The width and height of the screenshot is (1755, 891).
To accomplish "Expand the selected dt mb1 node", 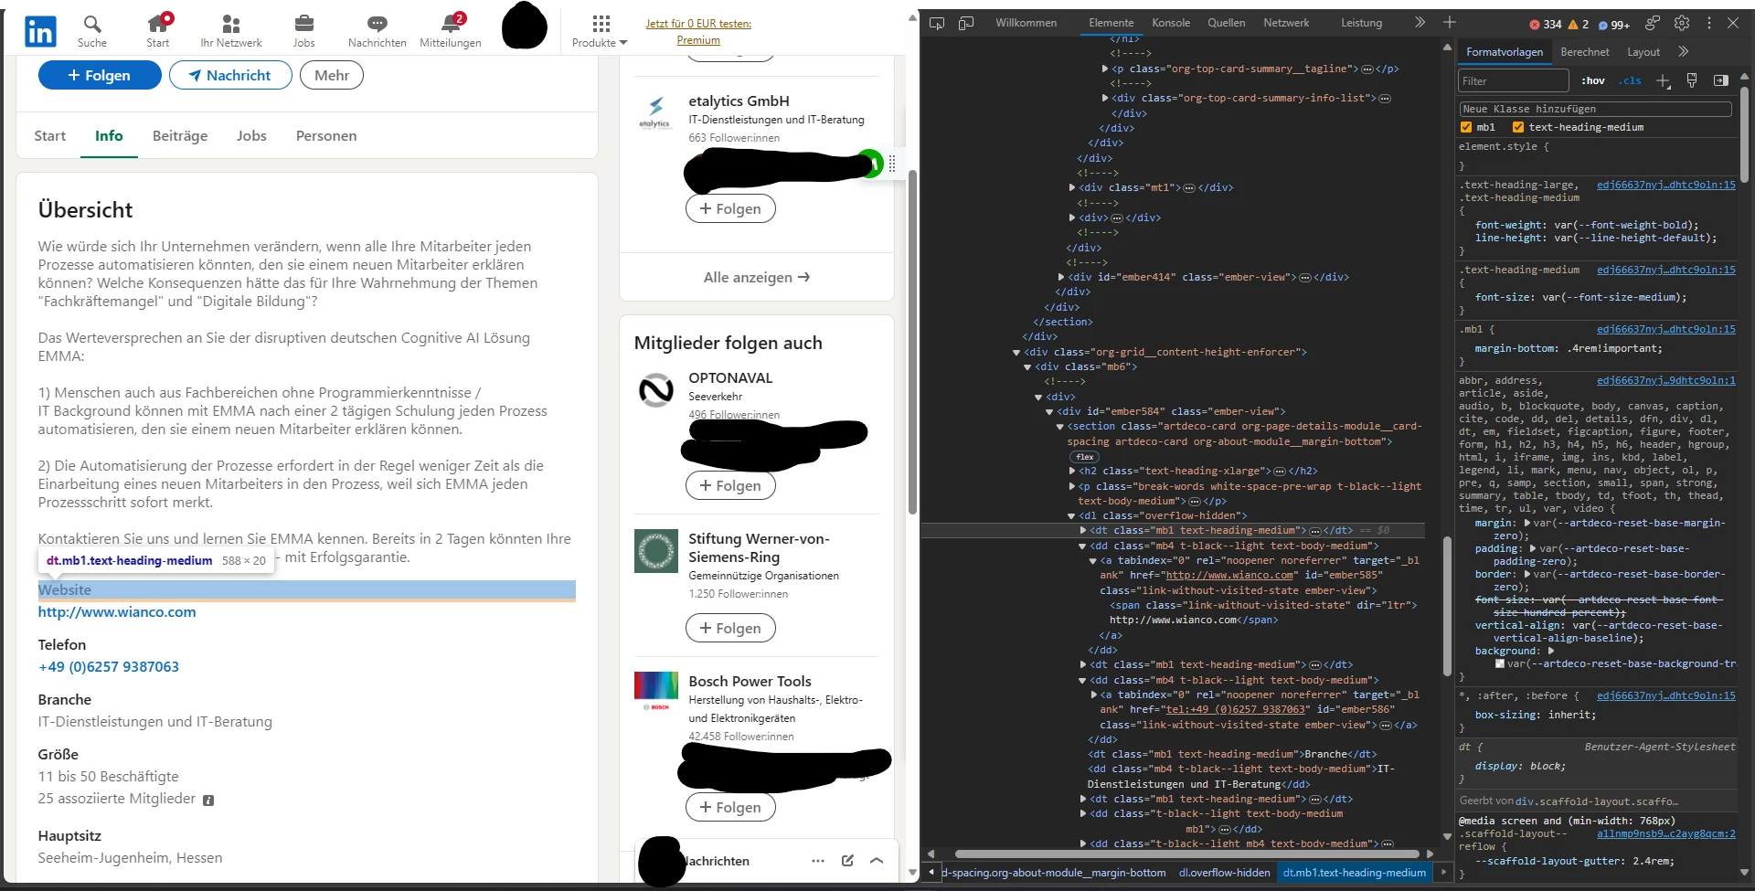I will [x=1083, y=531].
